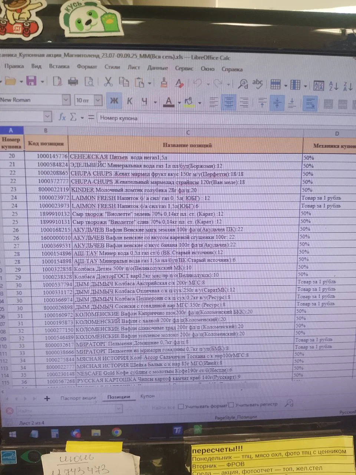Check the 'Учитывать регистр' checkbox
Image resolution: width=356 pixels, height=475 pixels.
click(x=231, y=405)
